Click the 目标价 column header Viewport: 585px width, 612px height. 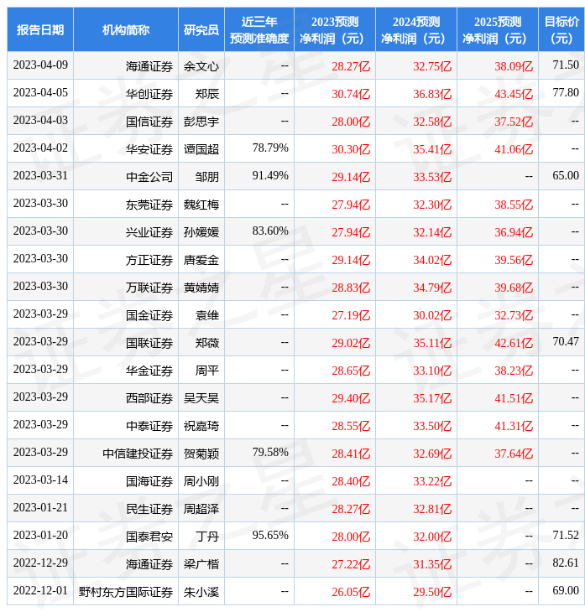click(561, 30)
